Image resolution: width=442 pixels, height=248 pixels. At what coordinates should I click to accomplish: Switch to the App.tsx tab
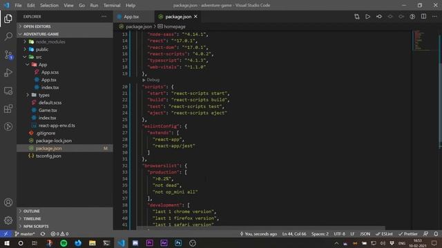134,17
